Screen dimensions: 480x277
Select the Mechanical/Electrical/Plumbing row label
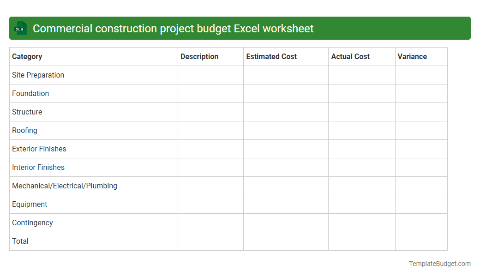click(x=65, y=186)
